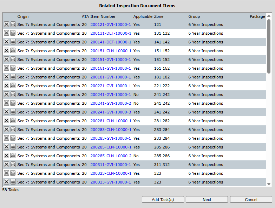The image size is (275, 208).
Task: Click the print icon for item 200131-DET-10000-1
Action: pos(13,33)
